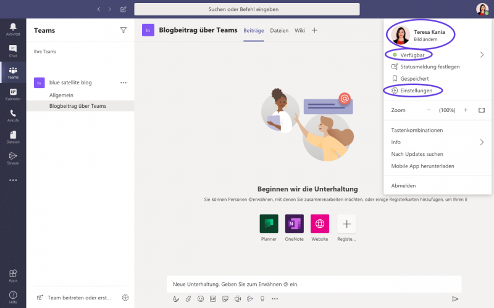The image size is (494, 308).
Task: Click the bs channel avatar in header
Action: (148, 30)
